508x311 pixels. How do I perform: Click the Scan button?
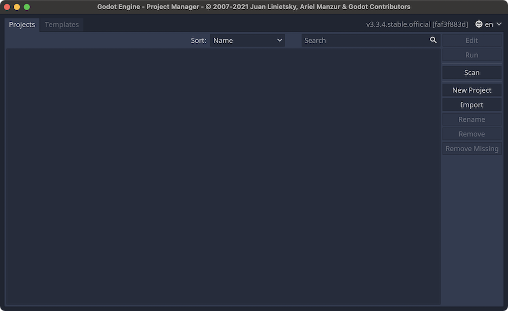tap(472, 73)
